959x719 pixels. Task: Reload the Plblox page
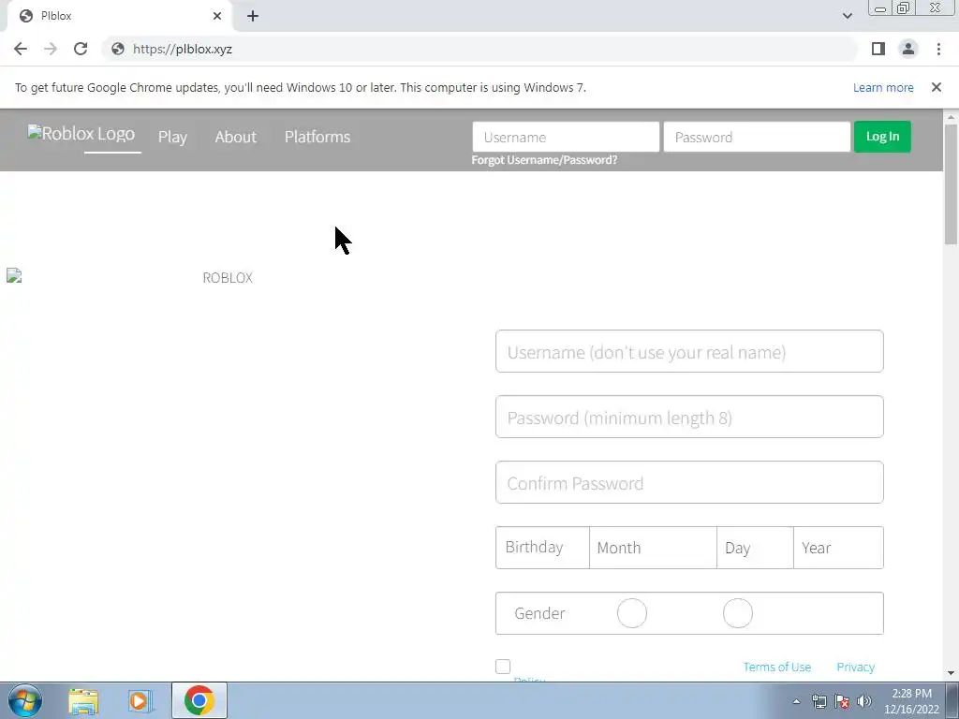(81, 49)
